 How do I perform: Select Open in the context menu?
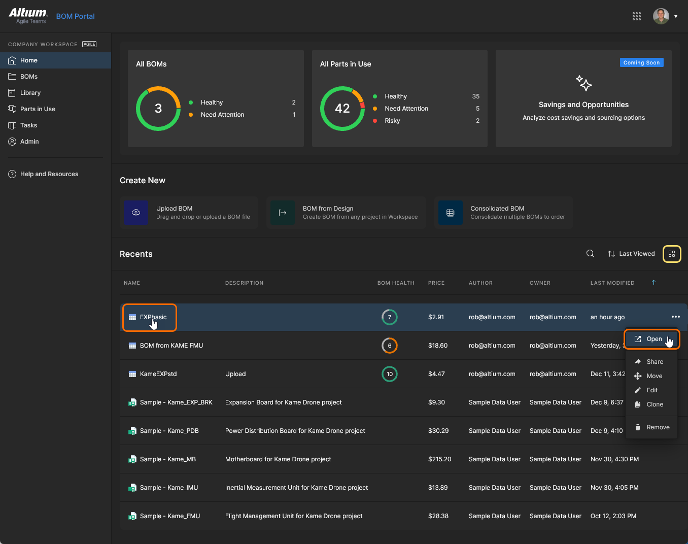tap(653, 339)
